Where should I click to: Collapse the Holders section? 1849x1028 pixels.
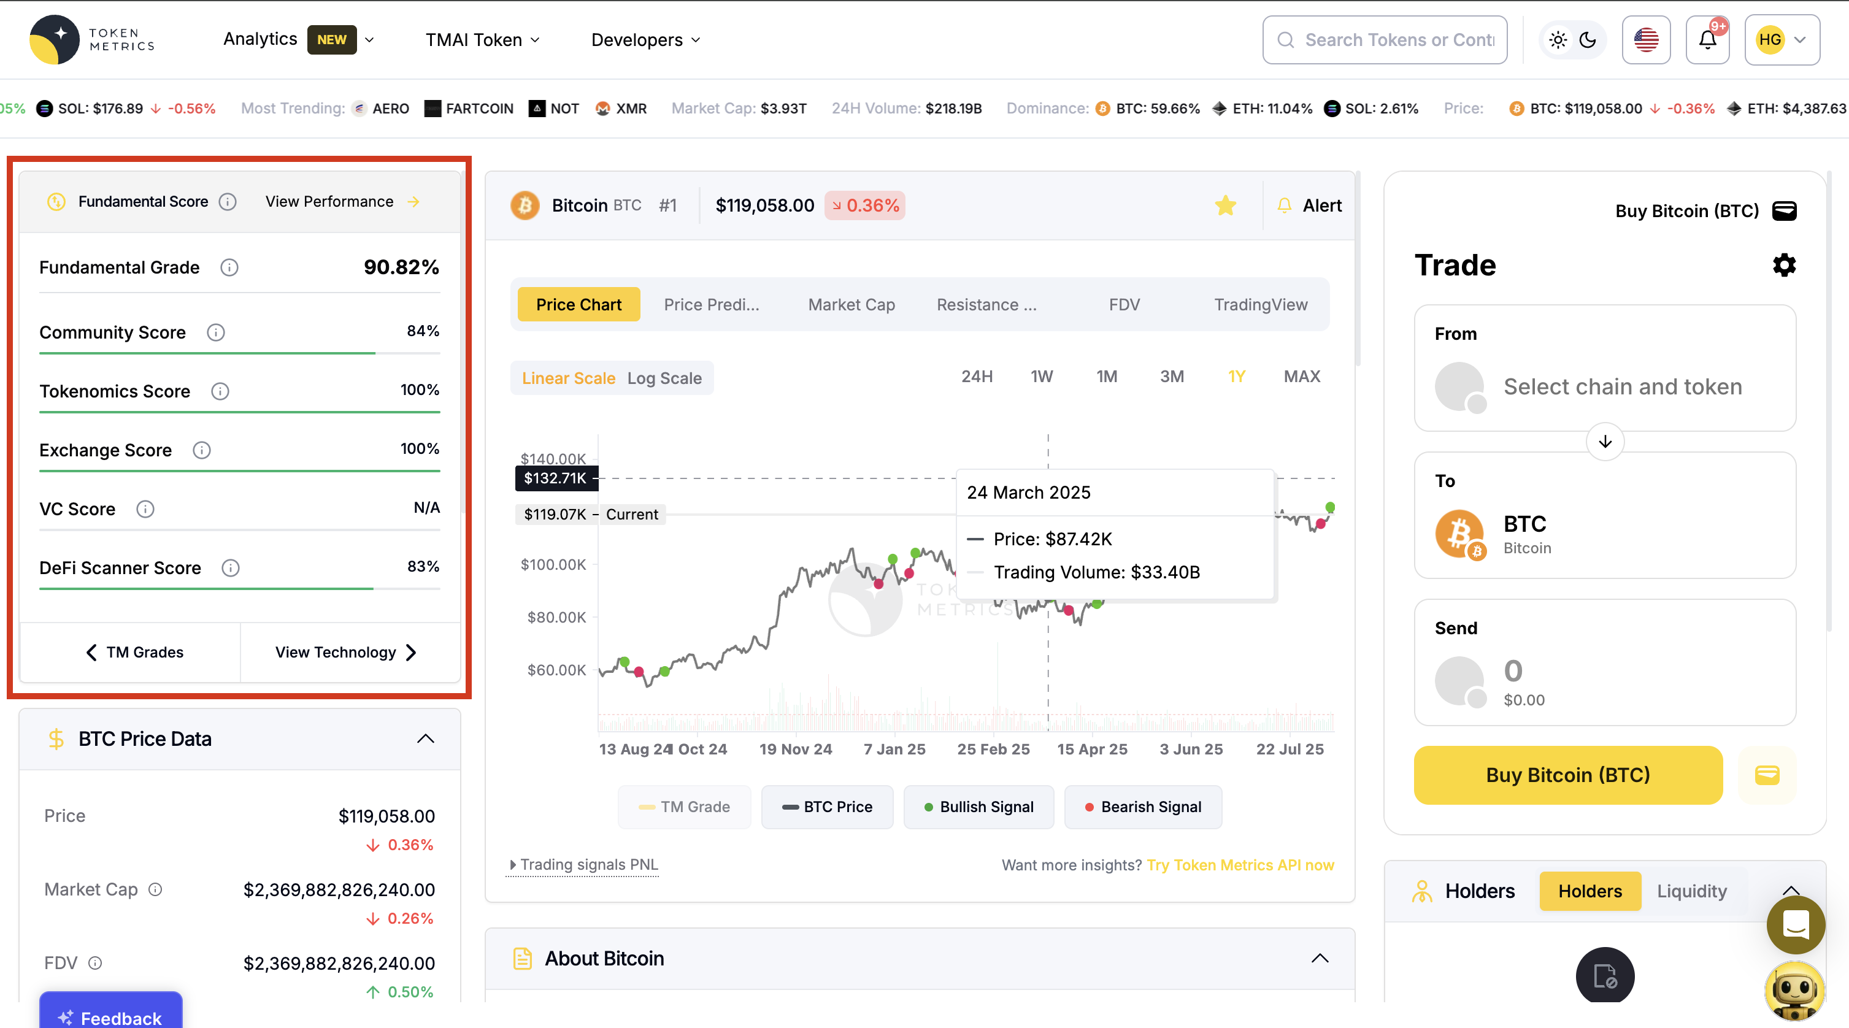tap(1790, 890)
